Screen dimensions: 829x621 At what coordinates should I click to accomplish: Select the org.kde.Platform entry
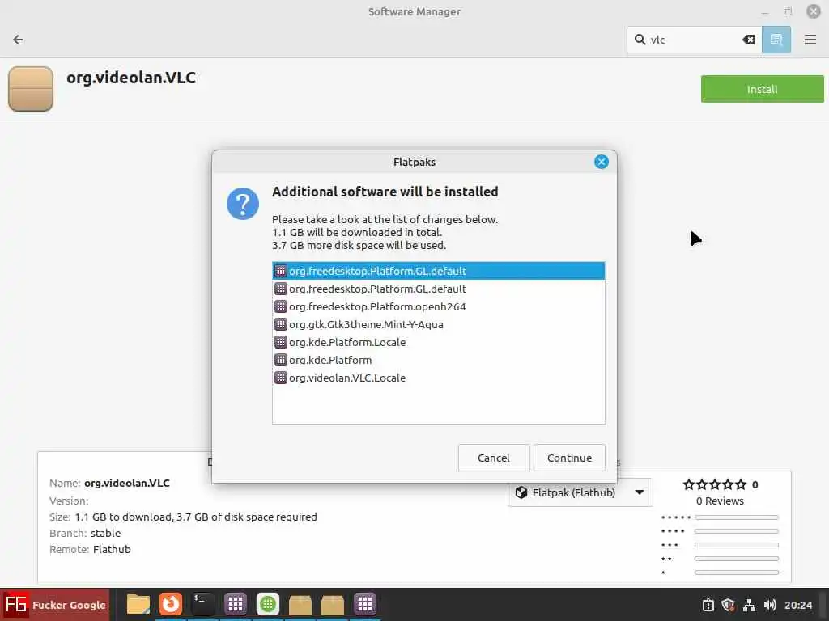point(438,360)
